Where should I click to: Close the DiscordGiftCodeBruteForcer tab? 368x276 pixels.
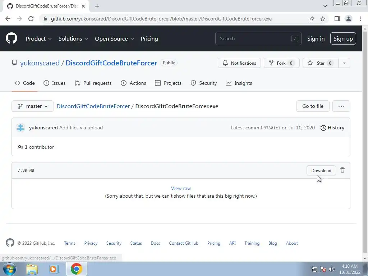pos(83,6)
